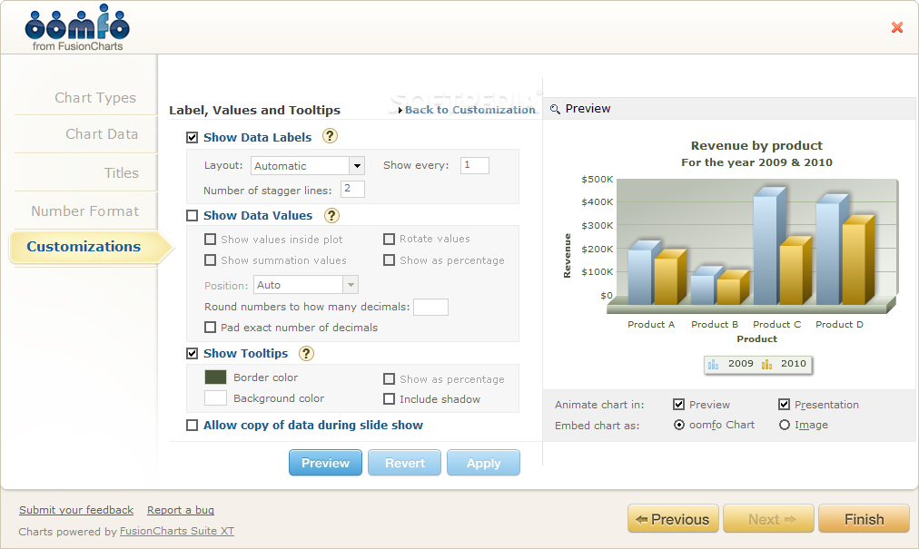Click Back to Customization link
919x549 pixels.
click(470, 110)
